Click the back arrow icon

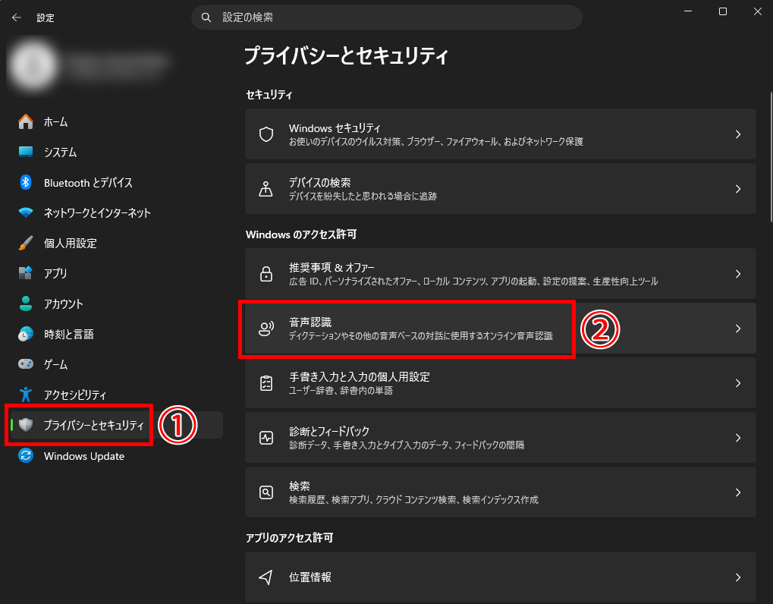pos(17,17)
